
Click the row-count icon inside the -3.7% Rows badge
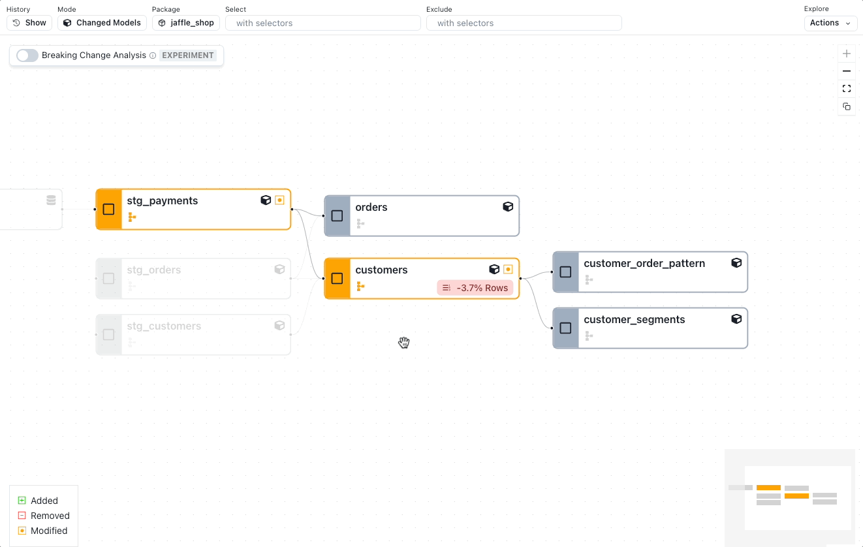pos(447,287)
